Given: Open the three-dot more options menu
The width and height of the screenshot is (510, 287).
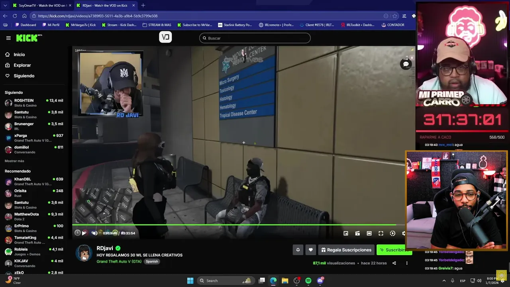Looking at the screenshot, I should [x=407, y=263].
